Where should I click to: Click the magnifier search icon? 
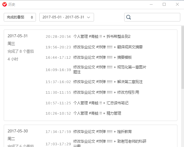pyautogui.click(x=129, y=17)
